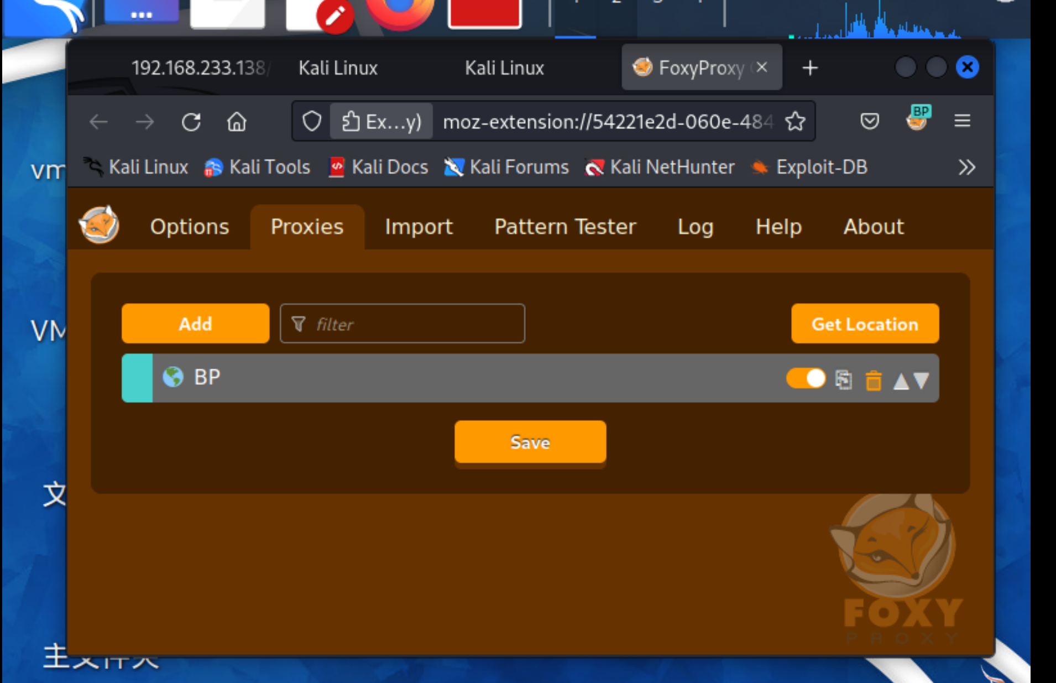This screenshot has width=1056, height=683.
Task: Open FoxyProxy toolbar extension with BP badge
Action: pyautogui.click(x=918, y=118)
